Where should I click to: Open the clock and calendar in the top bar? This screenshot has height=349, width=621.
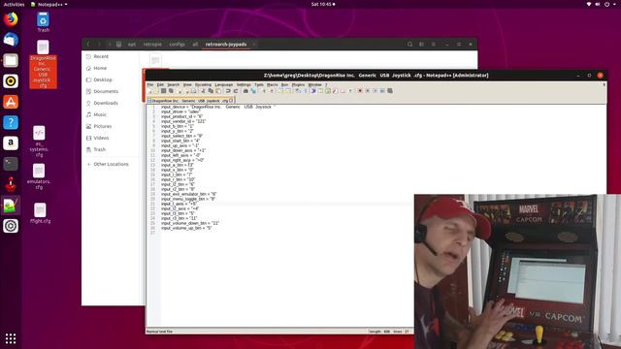[x=323, y=4]
